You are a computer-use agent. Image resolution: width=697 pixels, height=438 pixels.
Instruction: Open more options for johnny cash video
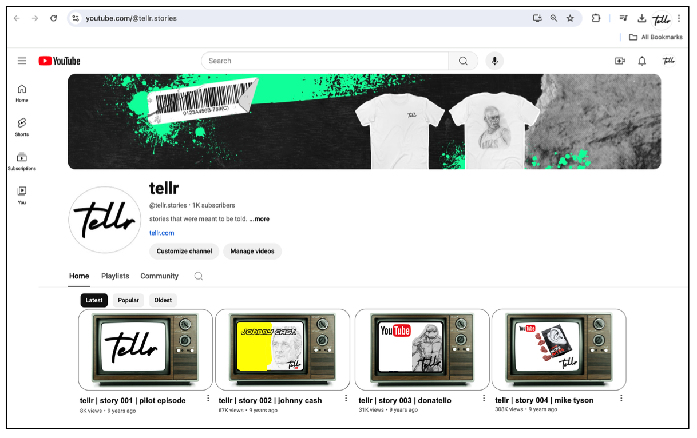click(346, 399)
